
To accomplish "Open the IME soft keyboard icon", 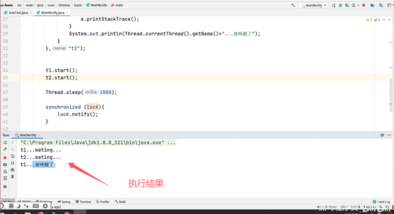I will pos(36,206).
